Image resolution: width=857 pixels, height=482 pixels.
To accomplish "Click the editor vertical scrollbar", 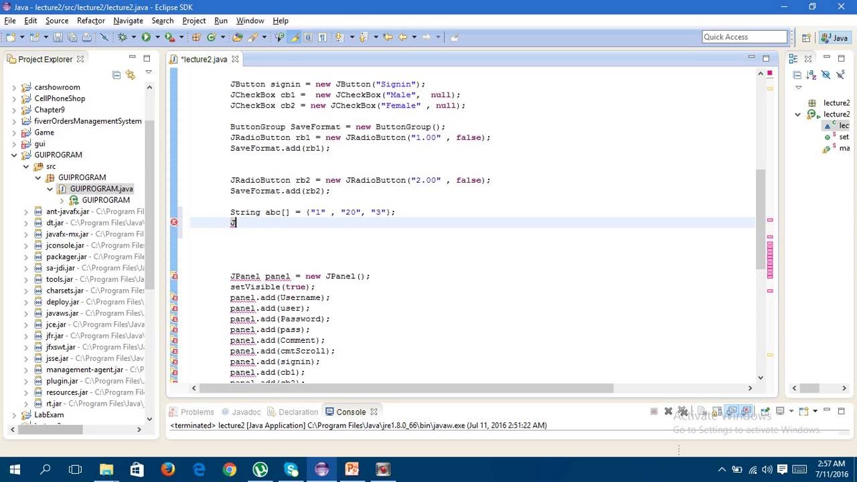I will [761, 219].
